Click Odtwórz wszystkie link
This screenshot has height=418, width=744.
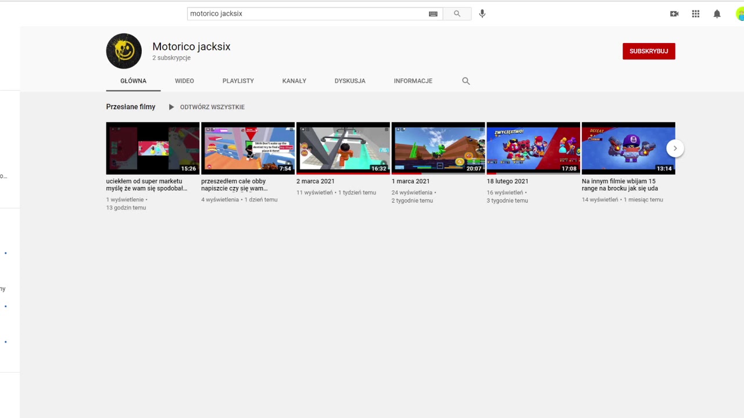[212, 107]
